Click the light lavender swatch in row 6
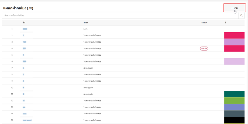This screenshot has width=248, height=124. [234, 62]
